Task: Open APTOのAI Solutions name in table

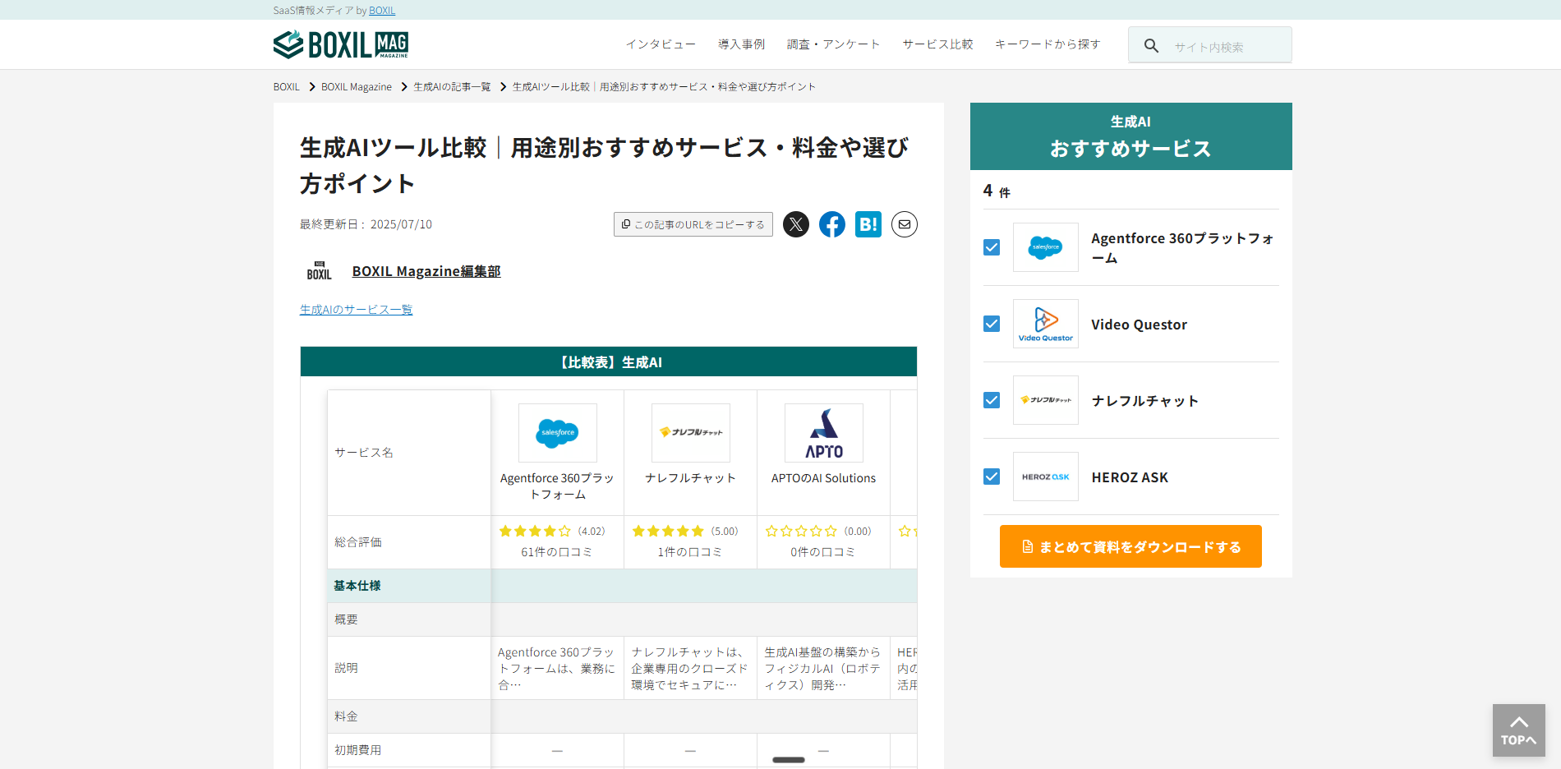Action: [824, 478]
